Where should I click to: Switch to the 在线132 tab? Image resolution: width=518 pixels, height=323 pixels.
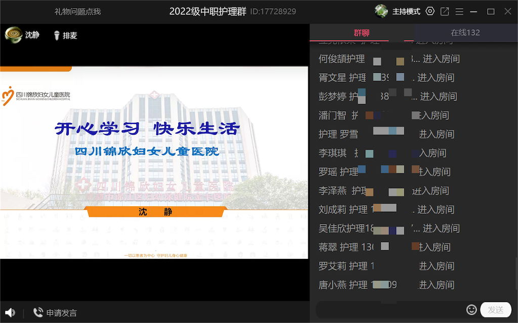(465, 33)
